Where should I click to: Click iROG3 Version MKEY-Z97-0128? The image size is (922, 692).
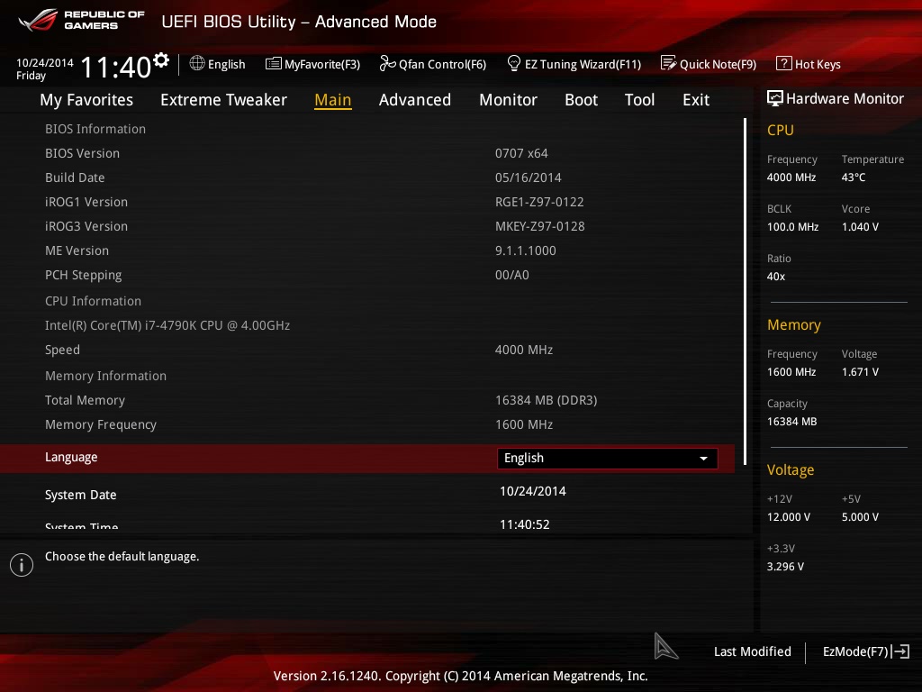[x=540, y=226]
